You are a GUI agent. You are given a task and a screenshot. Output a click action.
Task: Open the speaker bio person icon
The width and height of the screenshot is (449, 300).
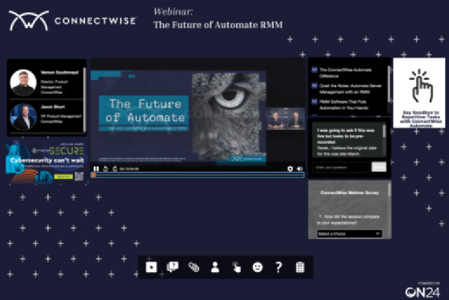coord(215,267)
